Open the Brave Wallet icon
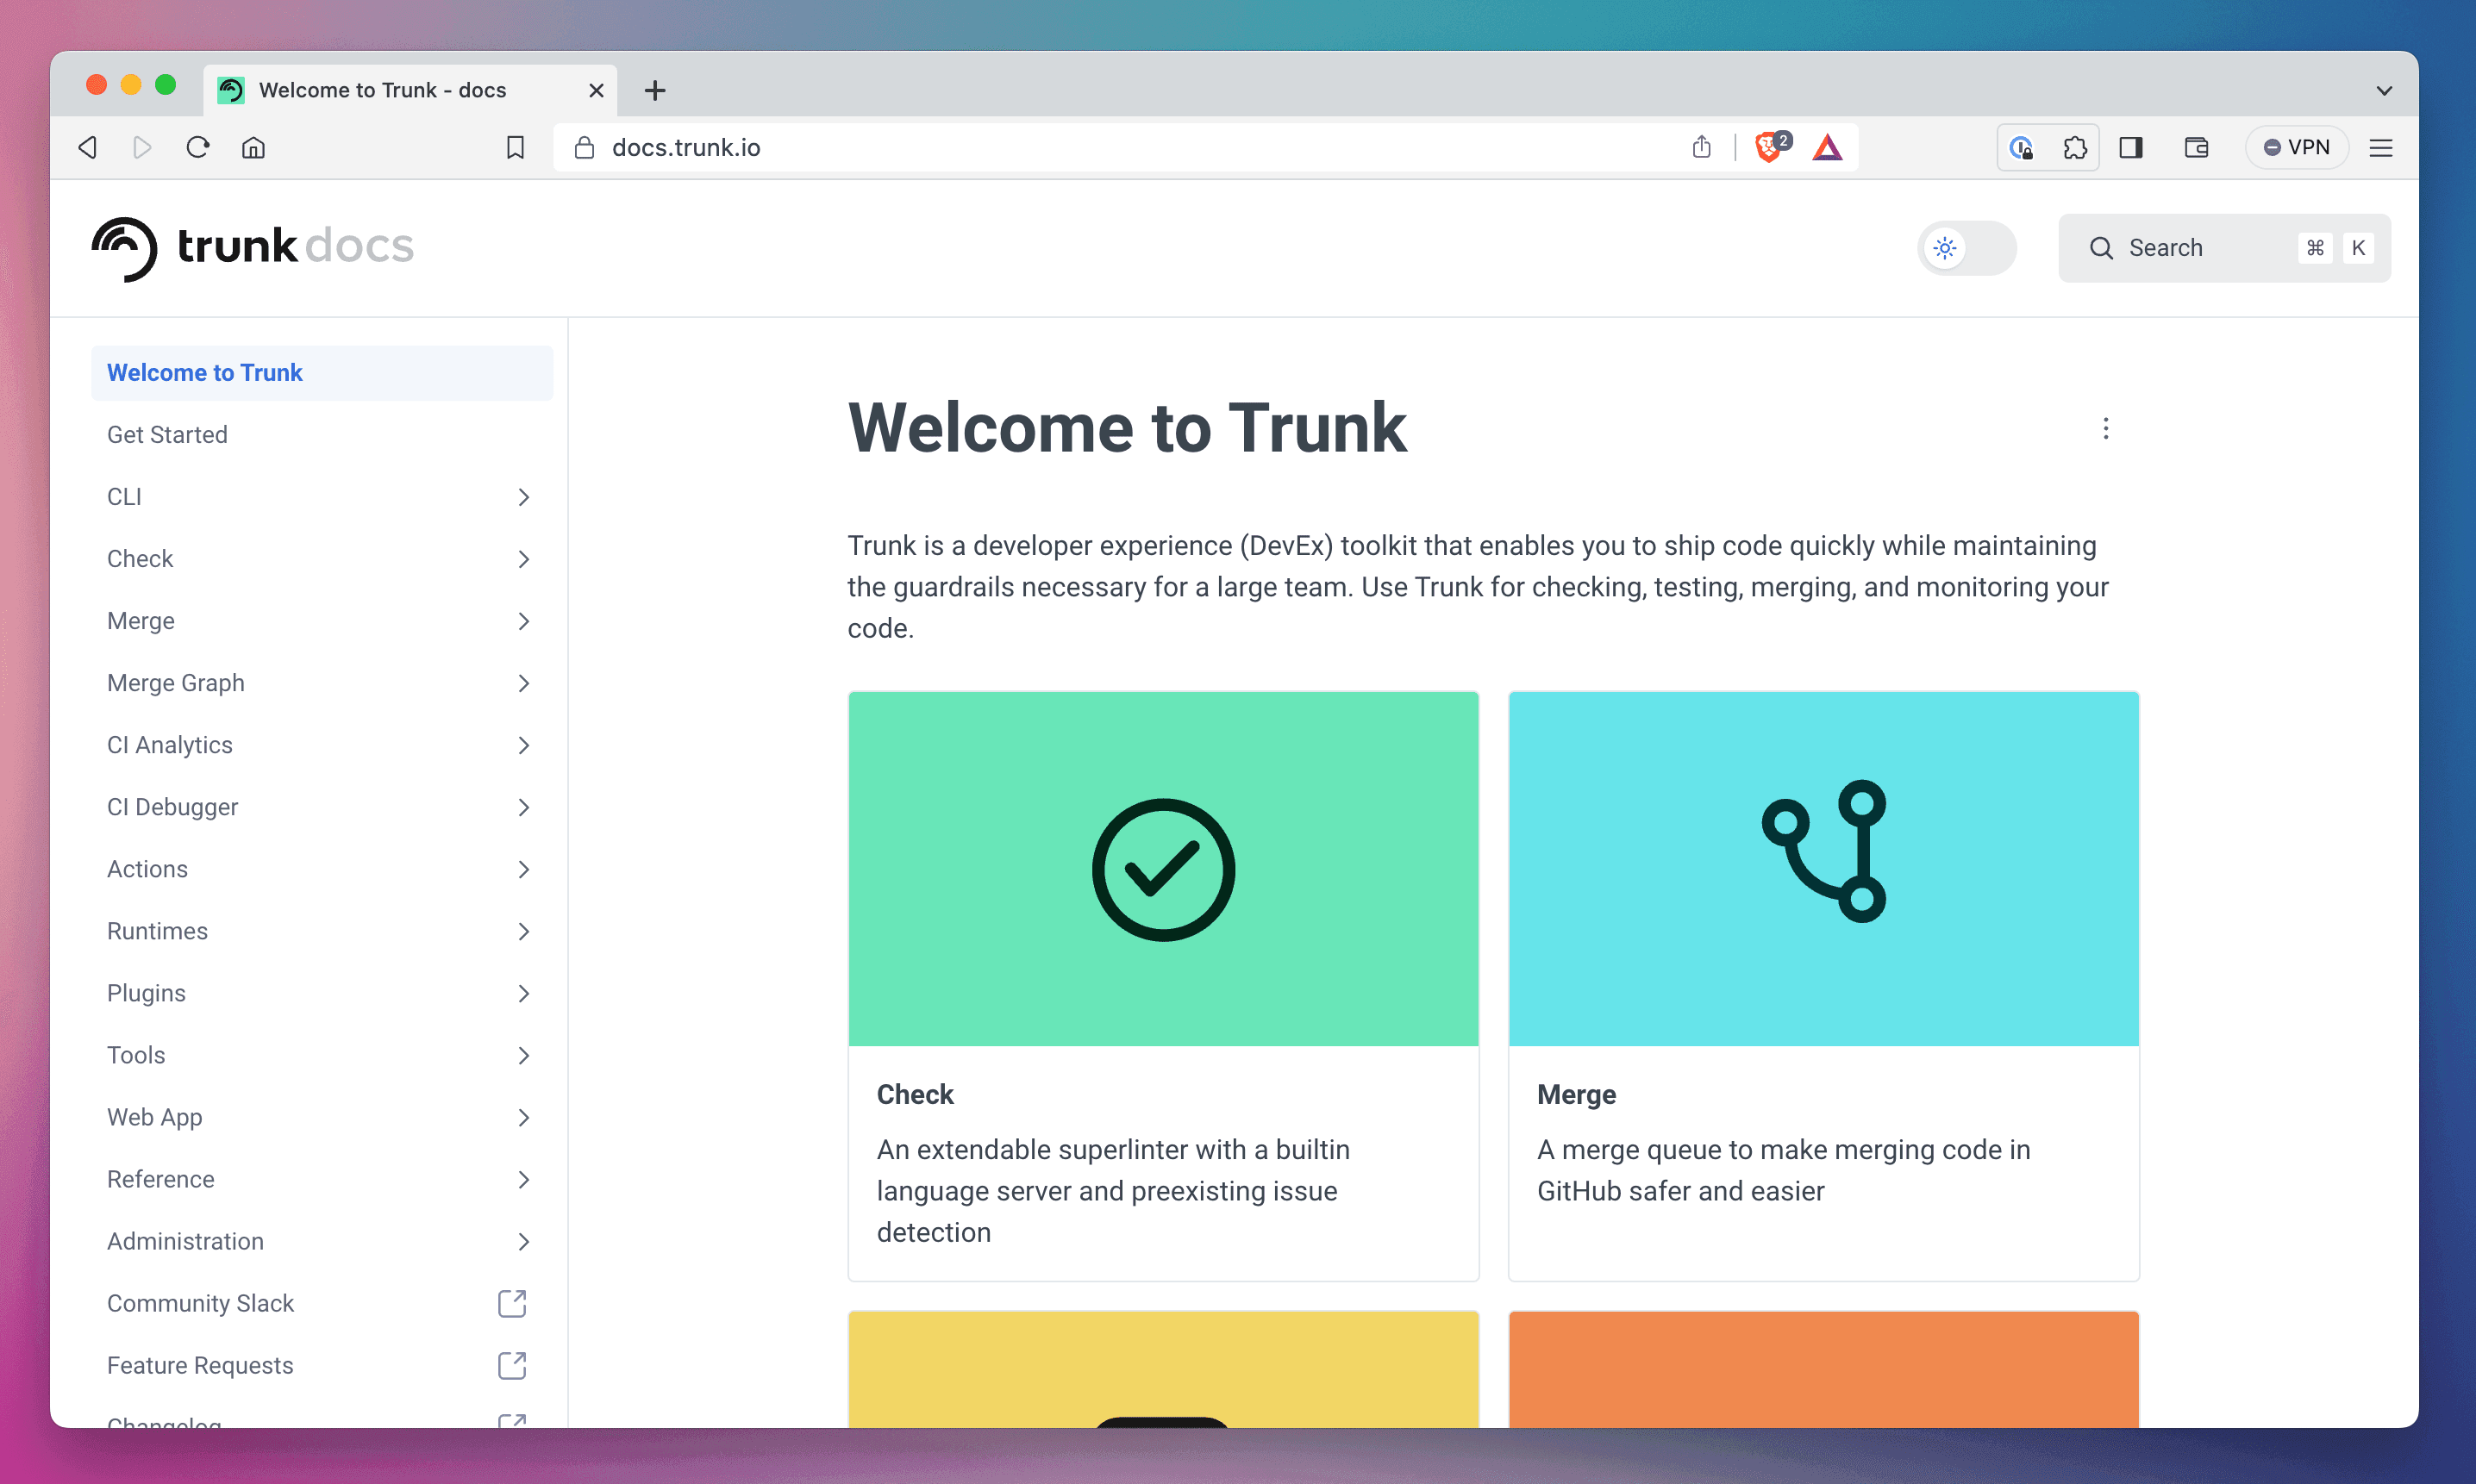This screenshot has height=1484, width=2476. pos(2196,147)
